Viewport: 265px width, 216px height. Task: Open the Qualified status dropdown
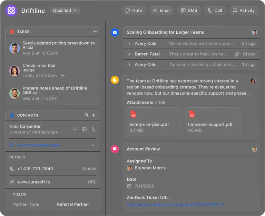(65, 11)
